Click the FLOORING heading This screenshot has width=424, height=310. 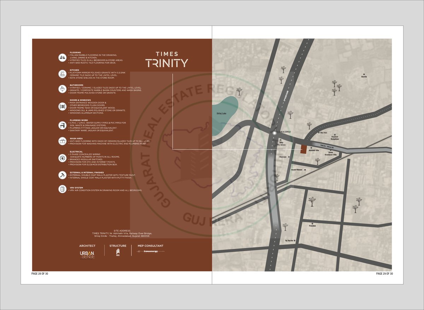click(x=75, y=53)
